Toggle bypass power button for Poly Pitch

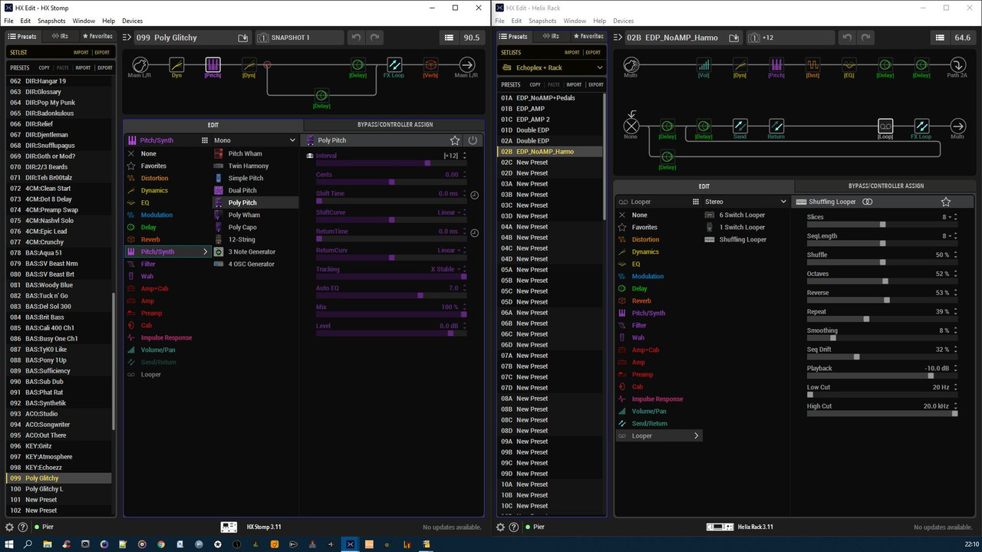click(473, 140)
